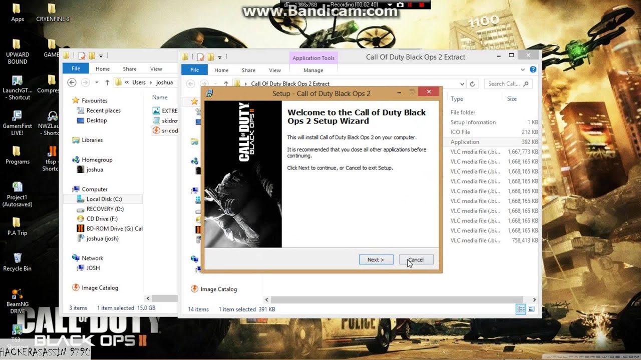
Task: Select the LaunchGT Shortcut desktop icon
Action: pos(17,87)
